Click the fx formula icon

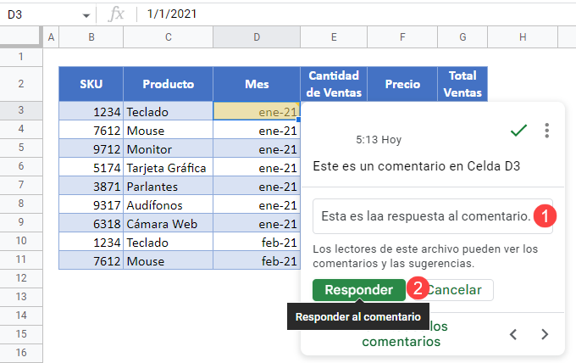tap(116, 14)
